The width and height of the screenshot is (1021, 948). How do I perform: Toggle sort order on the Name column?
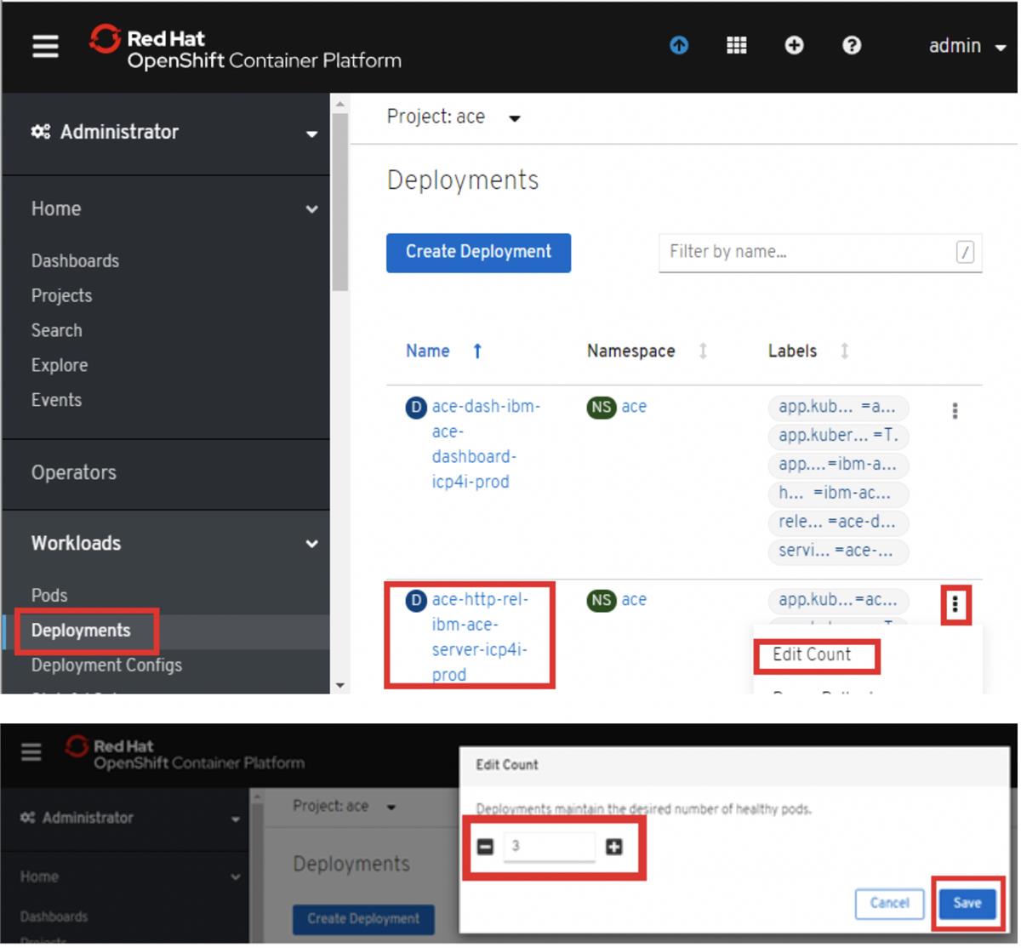(x=477, y=351)
